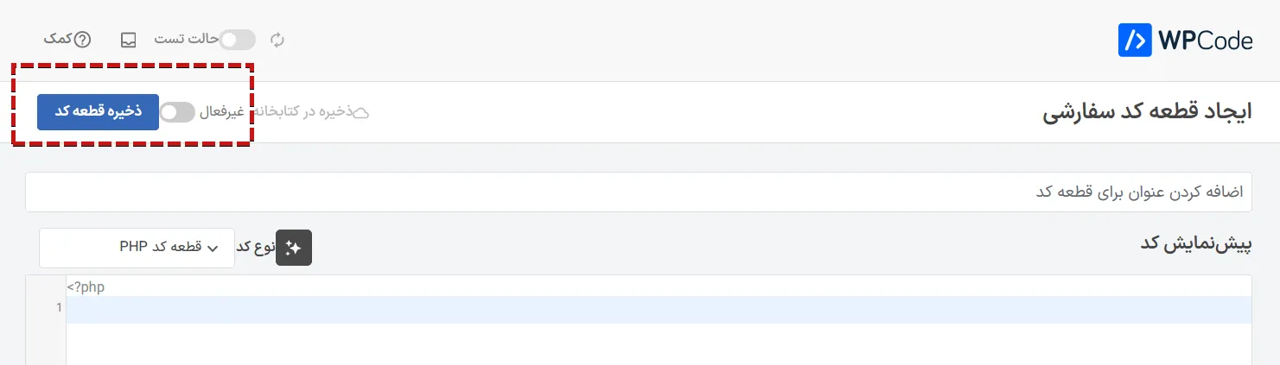The image size is (1280, 365).
Task: Open the قطعه کد PHP code type dropdown
Action: (x=137, y=248)
